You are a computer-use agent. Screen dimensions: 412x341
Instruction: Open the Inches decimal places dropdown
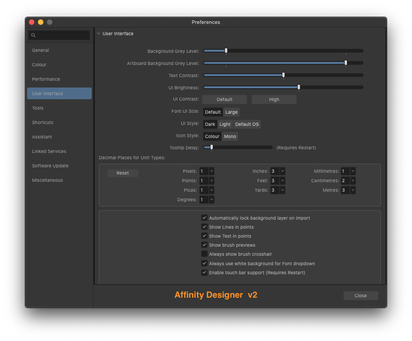point(282,171)
